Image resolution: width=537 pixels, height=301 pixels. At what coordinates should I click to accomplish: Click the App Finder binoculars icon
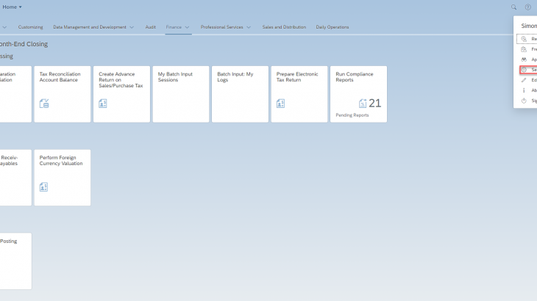524,59
